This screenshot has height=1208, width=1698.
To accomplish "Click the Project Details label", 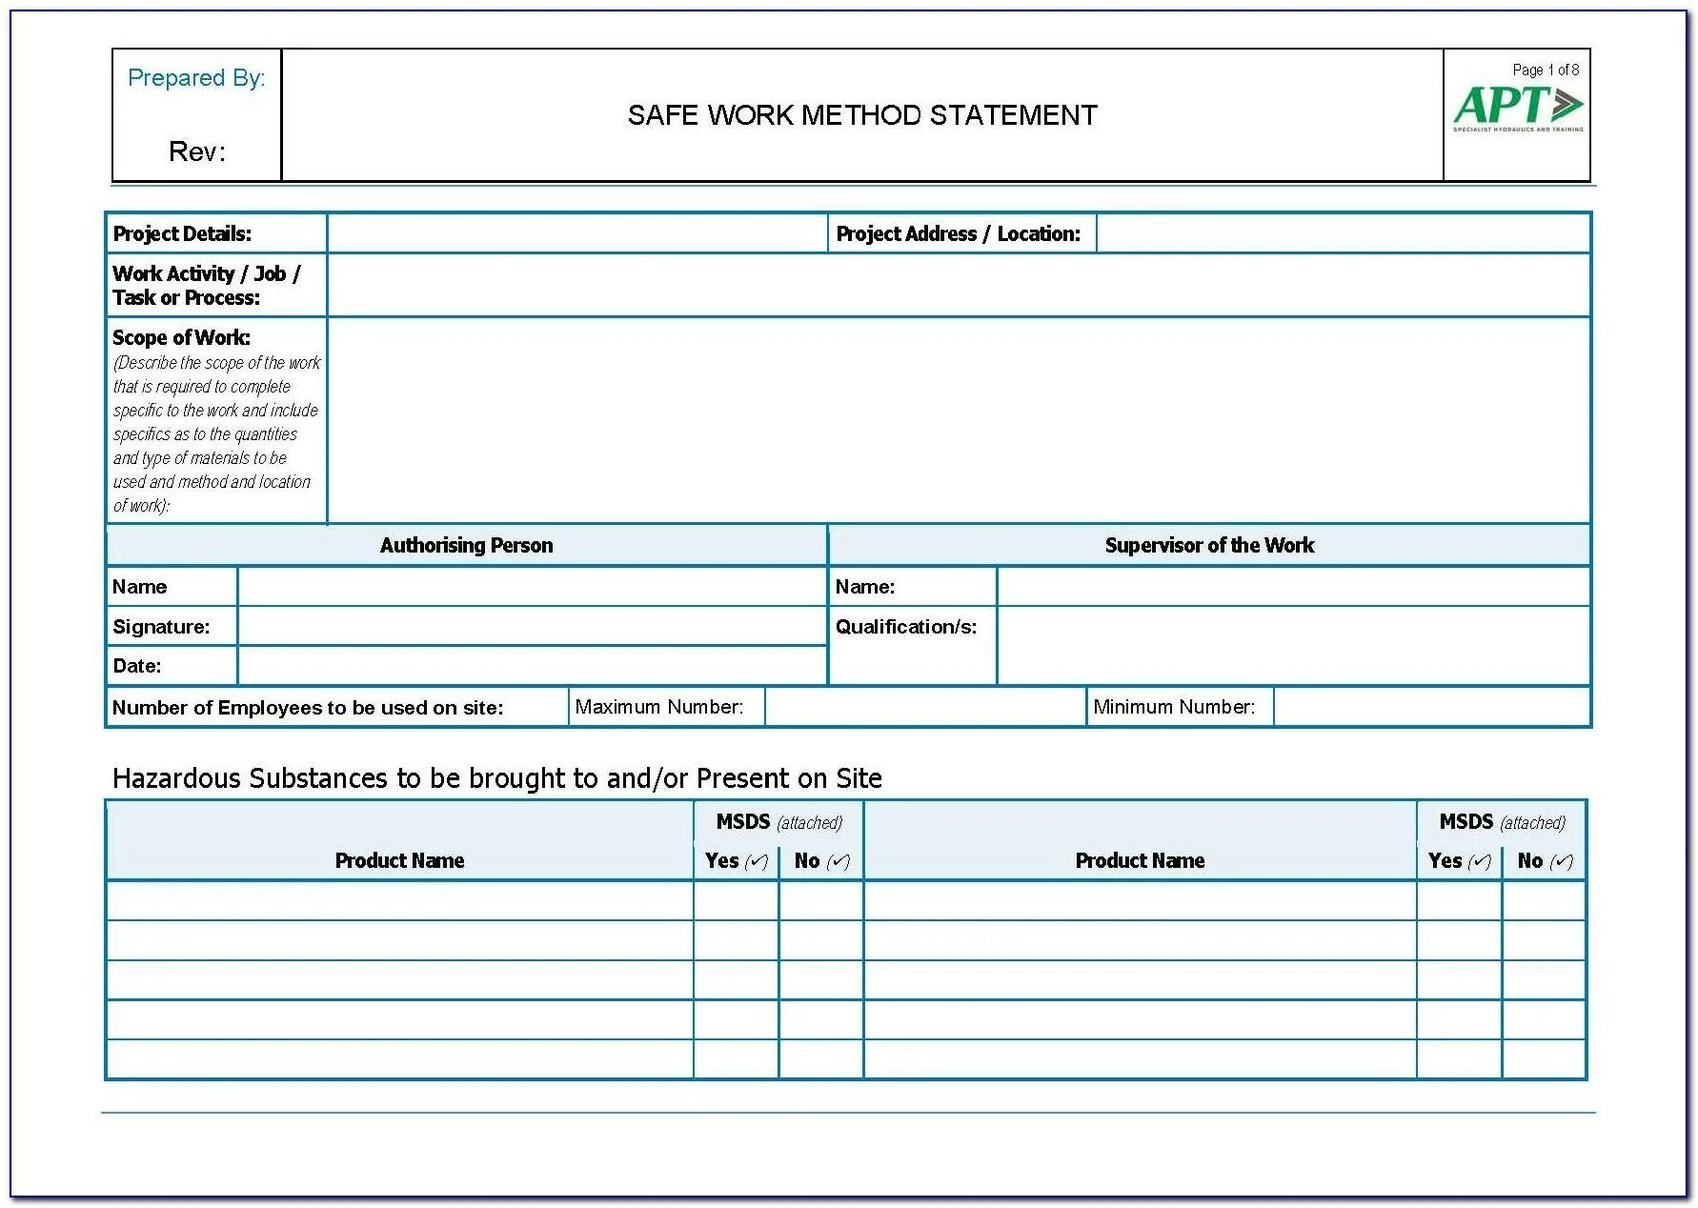I will (182, 233).
